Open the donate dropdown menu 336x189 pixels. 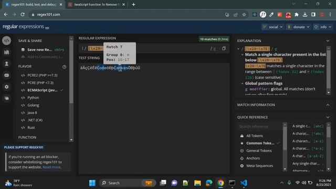[x=299, y=27]
